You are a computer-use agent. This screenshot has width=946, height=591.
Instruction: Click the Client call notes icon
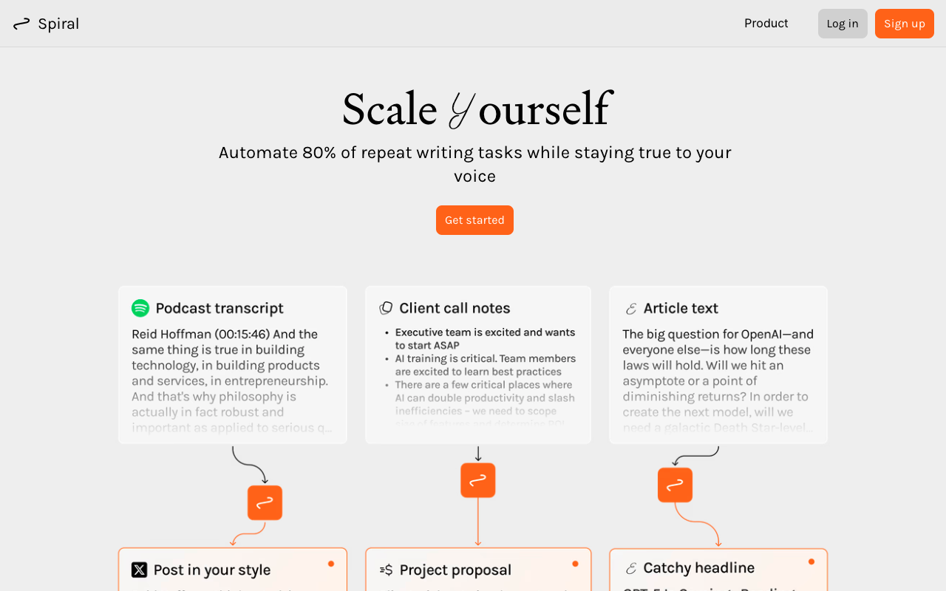[x=386, y=308]
